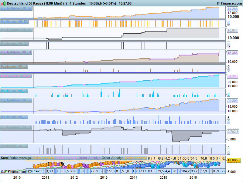
Task: Click the 15.386 value tag on V6_L4 equity axis
Action: [232, 53]
